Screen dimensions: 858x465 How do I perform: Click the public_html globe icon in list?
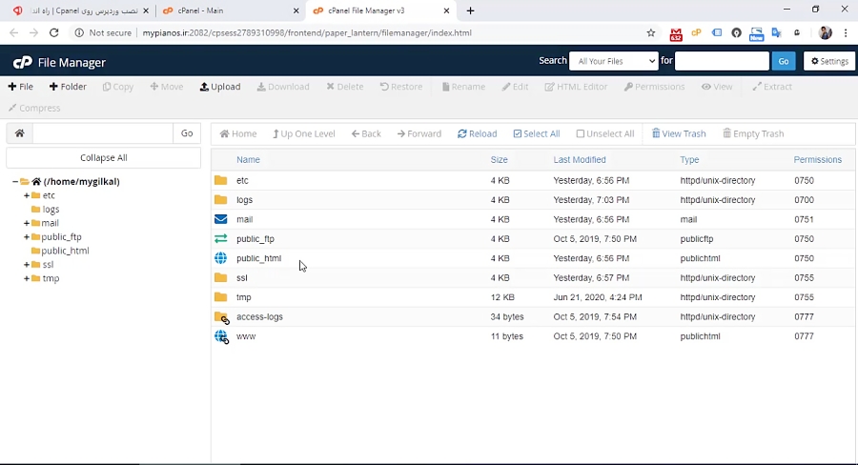point(221,258)
